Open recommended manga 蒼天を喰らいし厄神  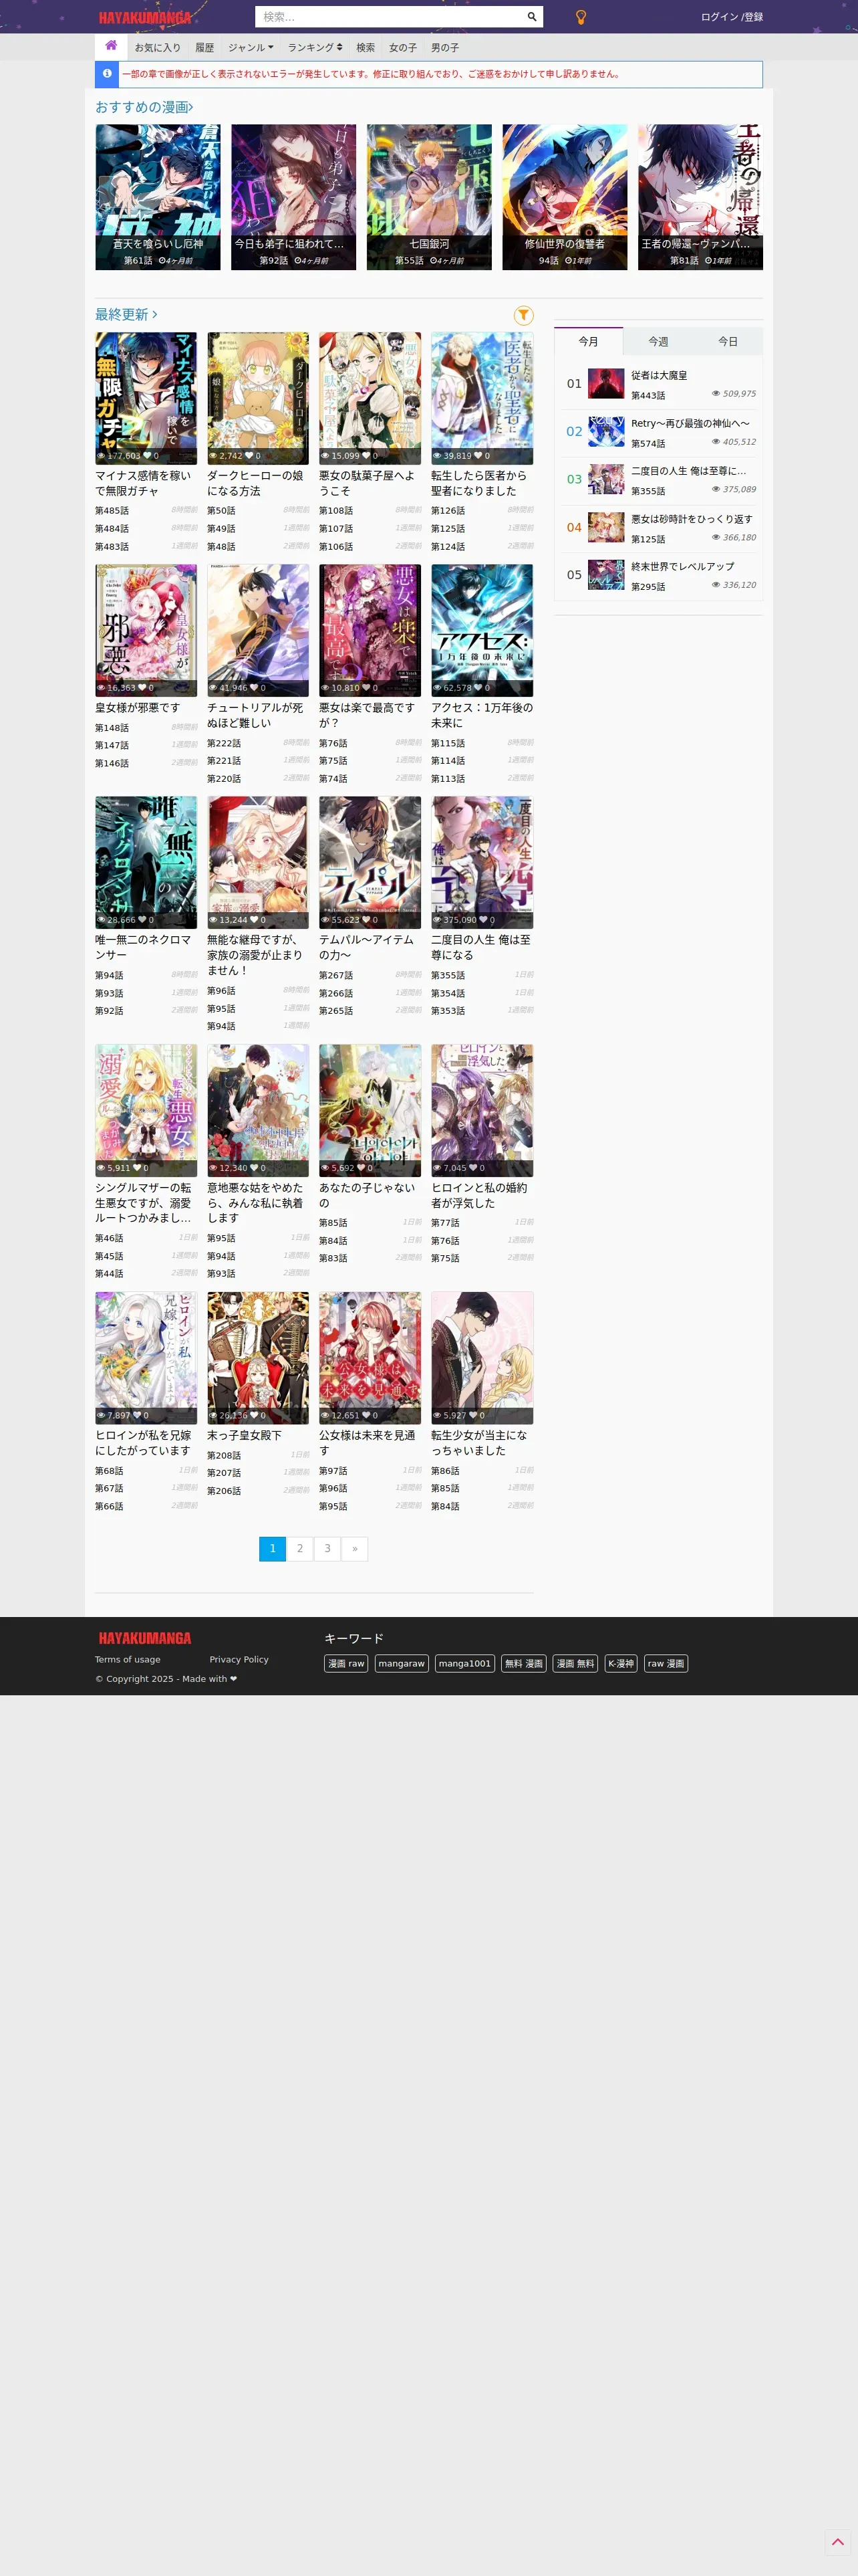[x=158, y=197]
